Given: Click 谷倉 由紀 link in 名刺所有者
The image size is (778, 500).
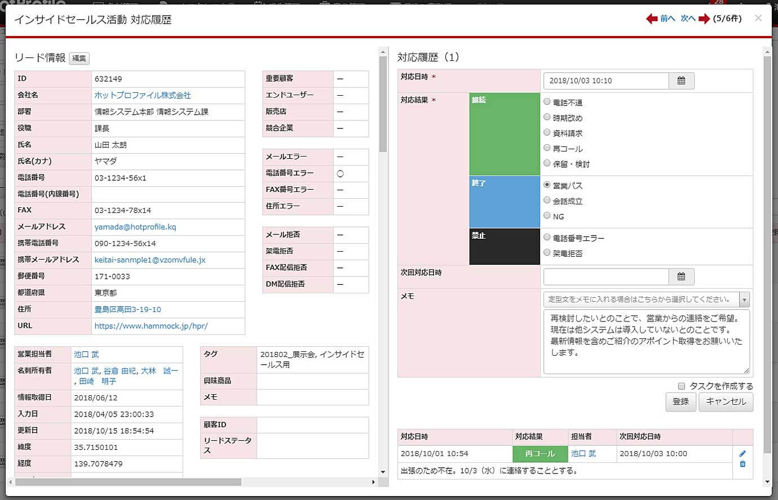Looking at the screenshot, I should coord(120,370).
